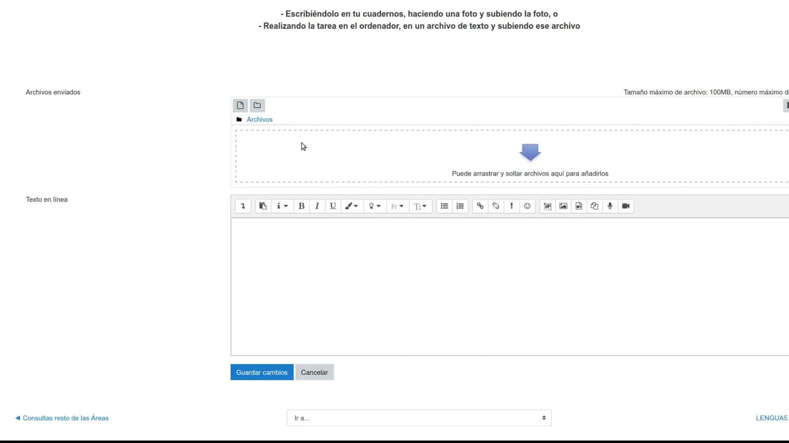The image size is (789, 443).
Task: Insert unordered bullet list
Action: coord(444,206)
